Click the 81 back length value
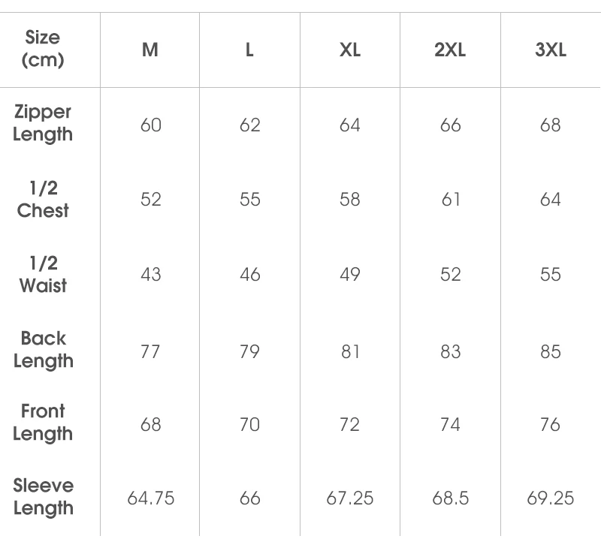Image resolution: width=601 pixels, height=551 pixels. coord(350,351)
